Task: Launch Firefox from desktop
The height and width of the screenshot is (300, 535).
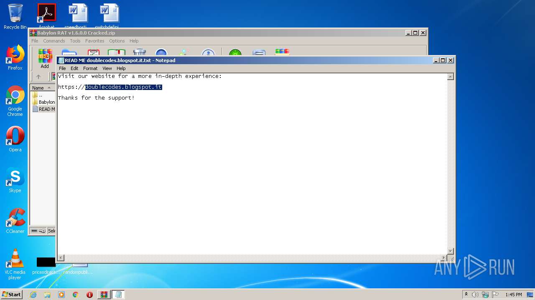Action: click(15, 57)
